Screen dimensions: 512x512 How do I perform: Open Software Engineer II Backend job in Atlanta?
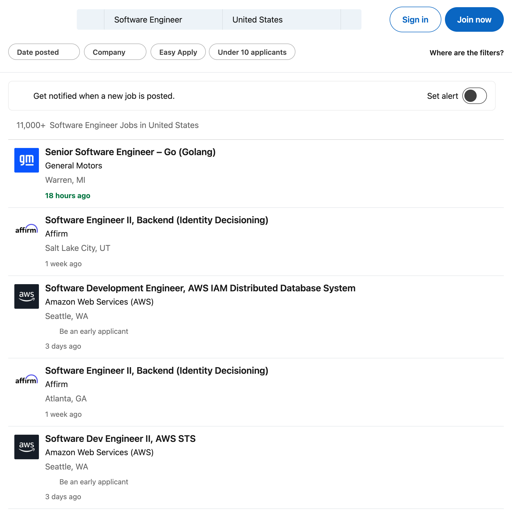pos(157,370)
